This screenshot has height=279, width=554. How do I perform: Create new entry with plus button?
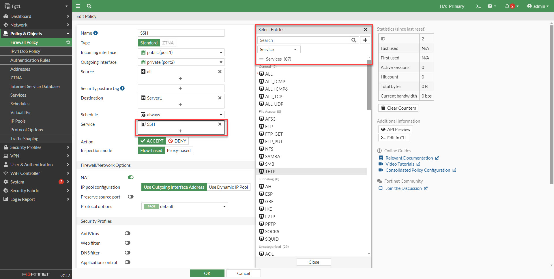click(x=365, y=40)
